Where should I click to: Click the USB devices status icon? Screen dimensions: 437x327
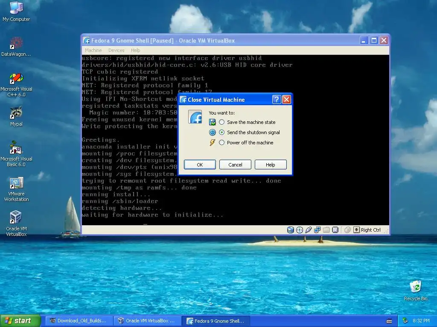pos(308,230)
